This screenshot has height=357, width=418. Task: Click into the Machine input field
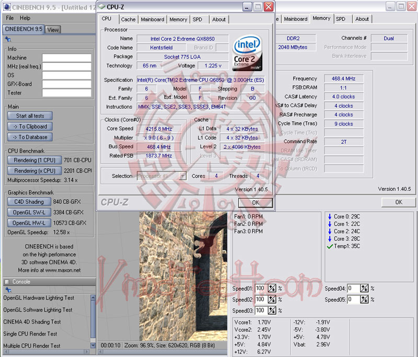pos(67,58)
